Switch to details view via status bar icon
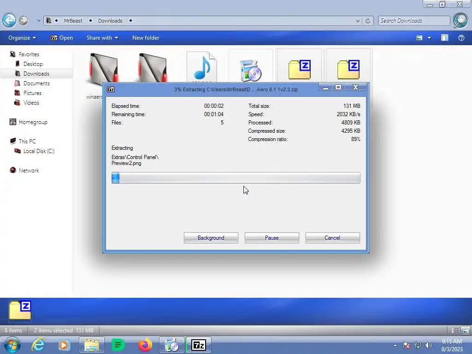The image size is (472, 354). pos(455,330)
